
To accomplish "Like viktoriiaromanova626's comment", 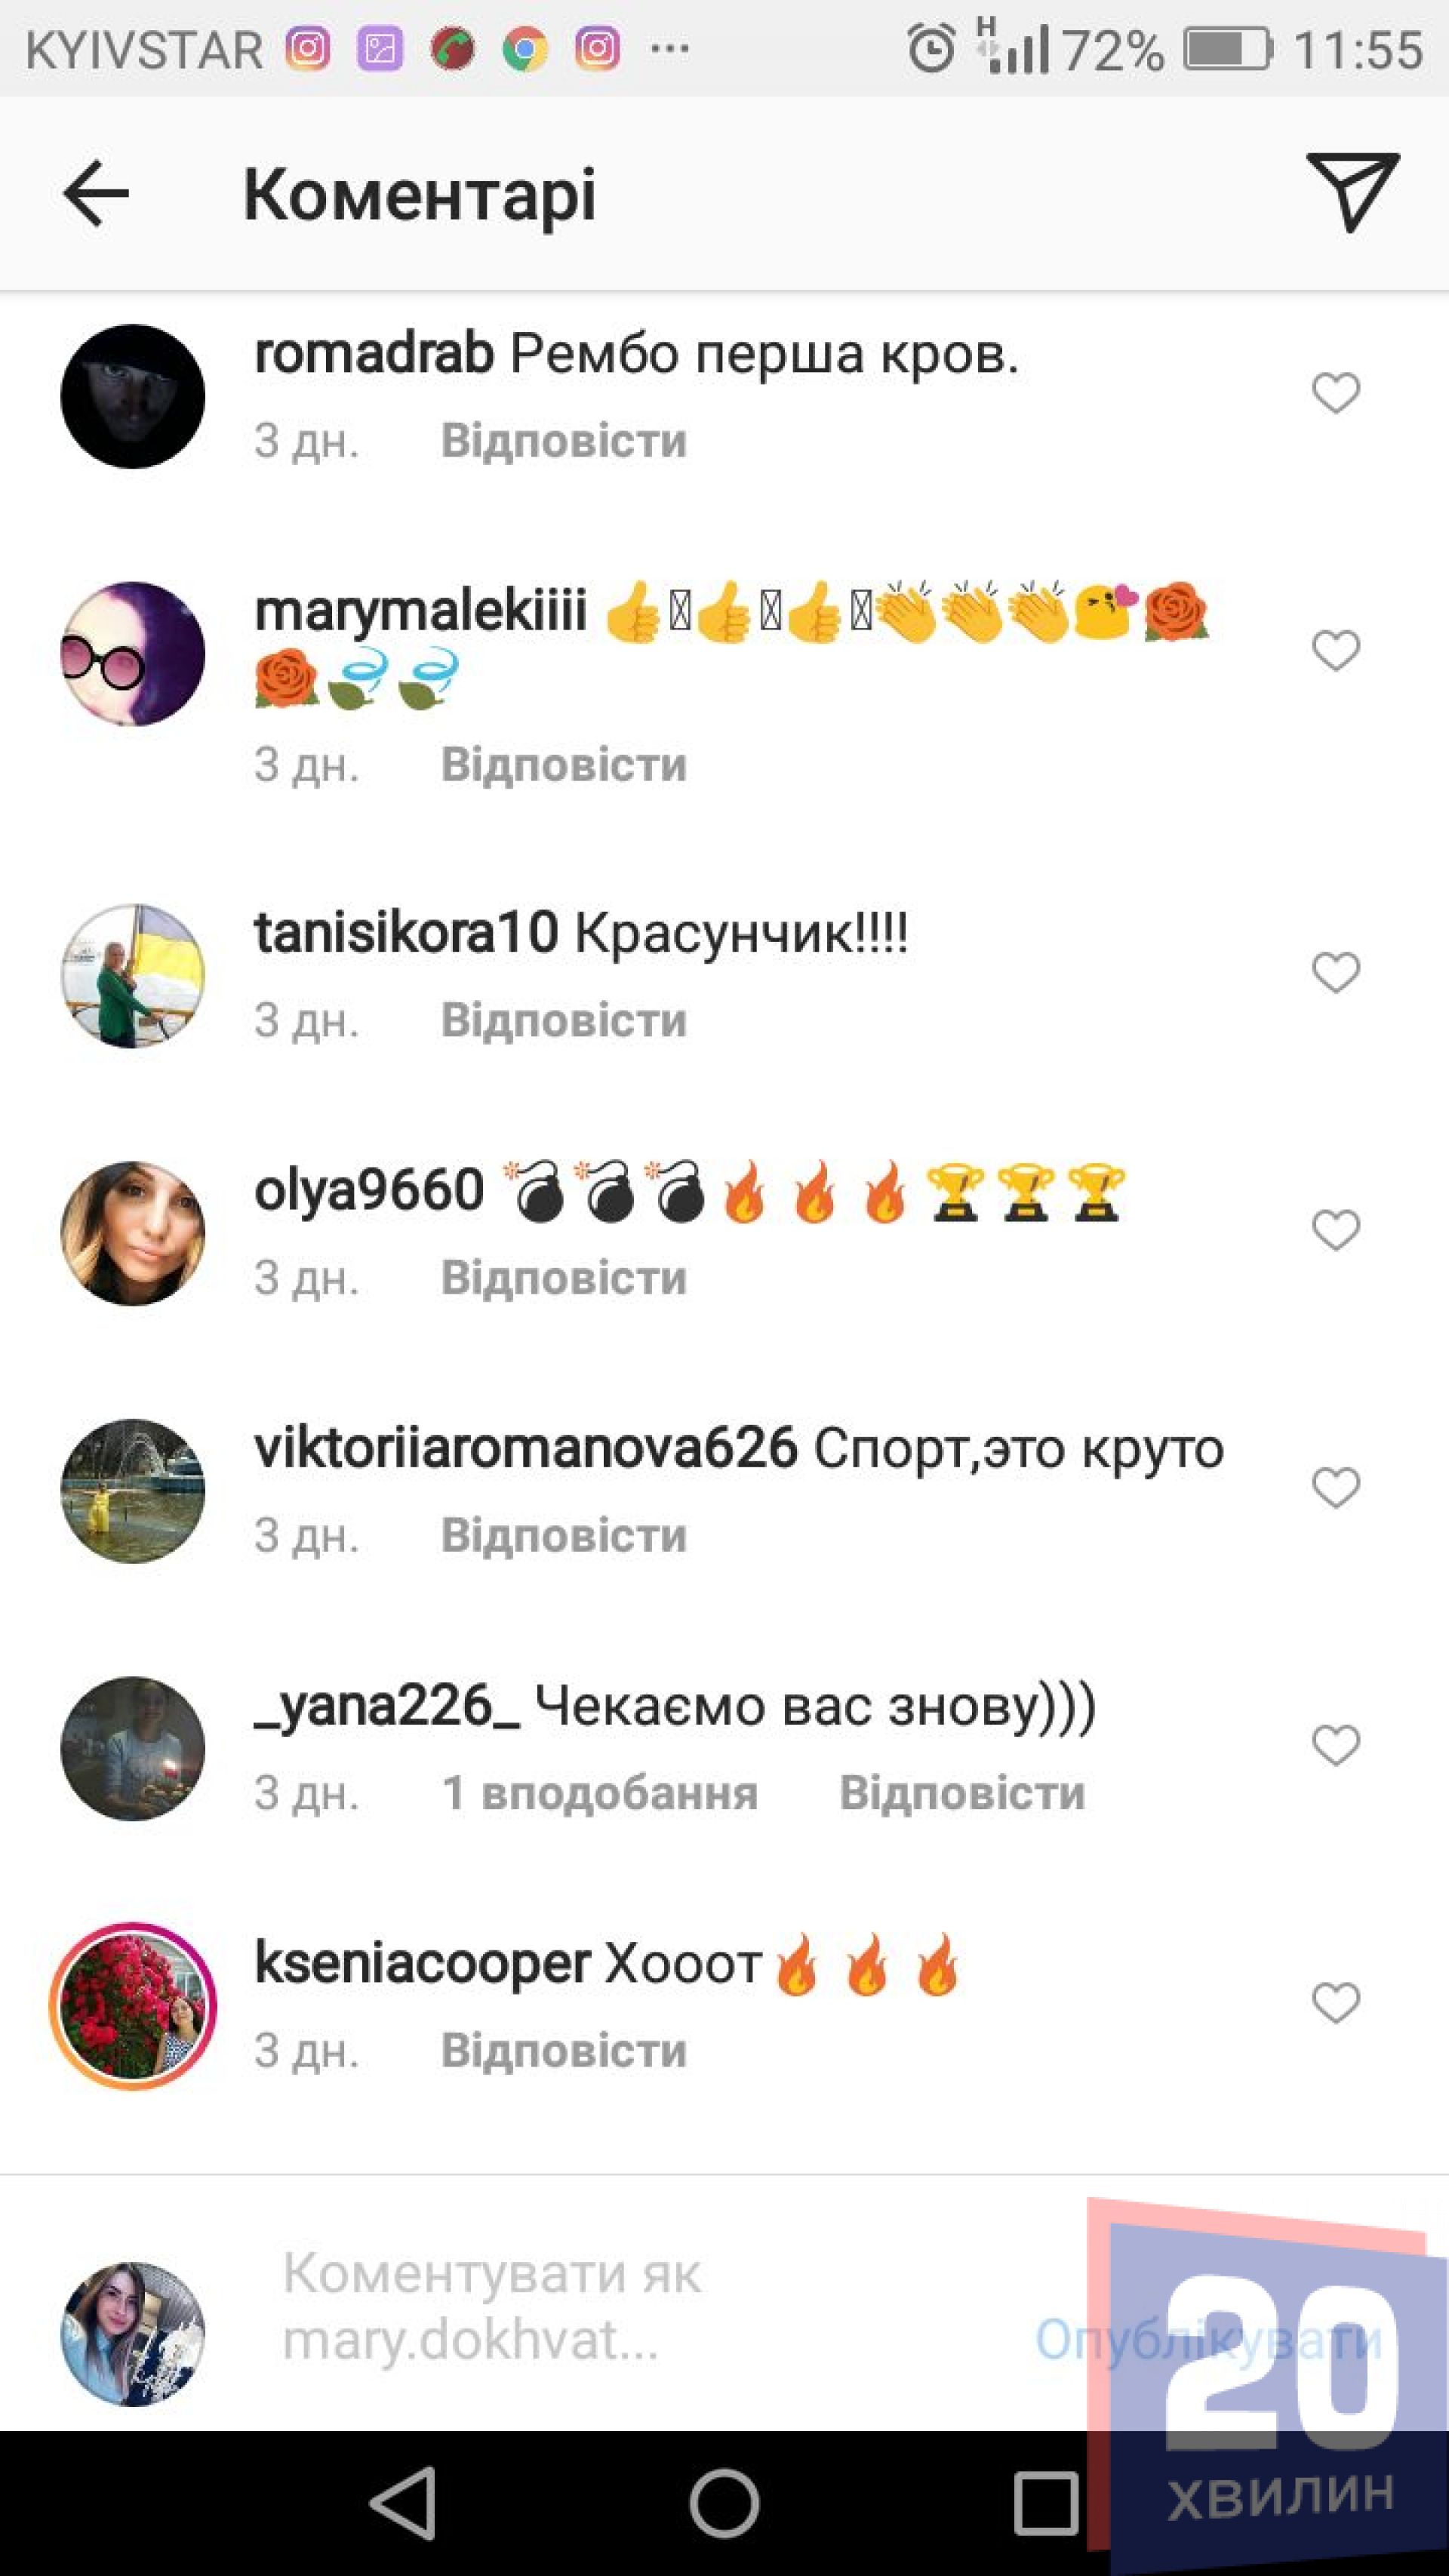I will [x=1336, y=1488].
